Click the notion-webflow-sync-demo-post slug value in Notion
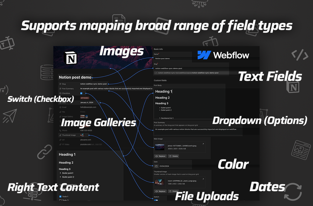Image resolution: width=313 pixels, height=206 pixels. pos(93,84)
